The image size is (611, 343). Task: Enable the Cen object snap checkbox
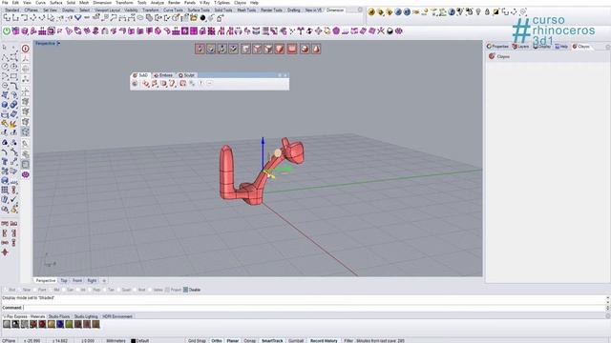point(64,290)
